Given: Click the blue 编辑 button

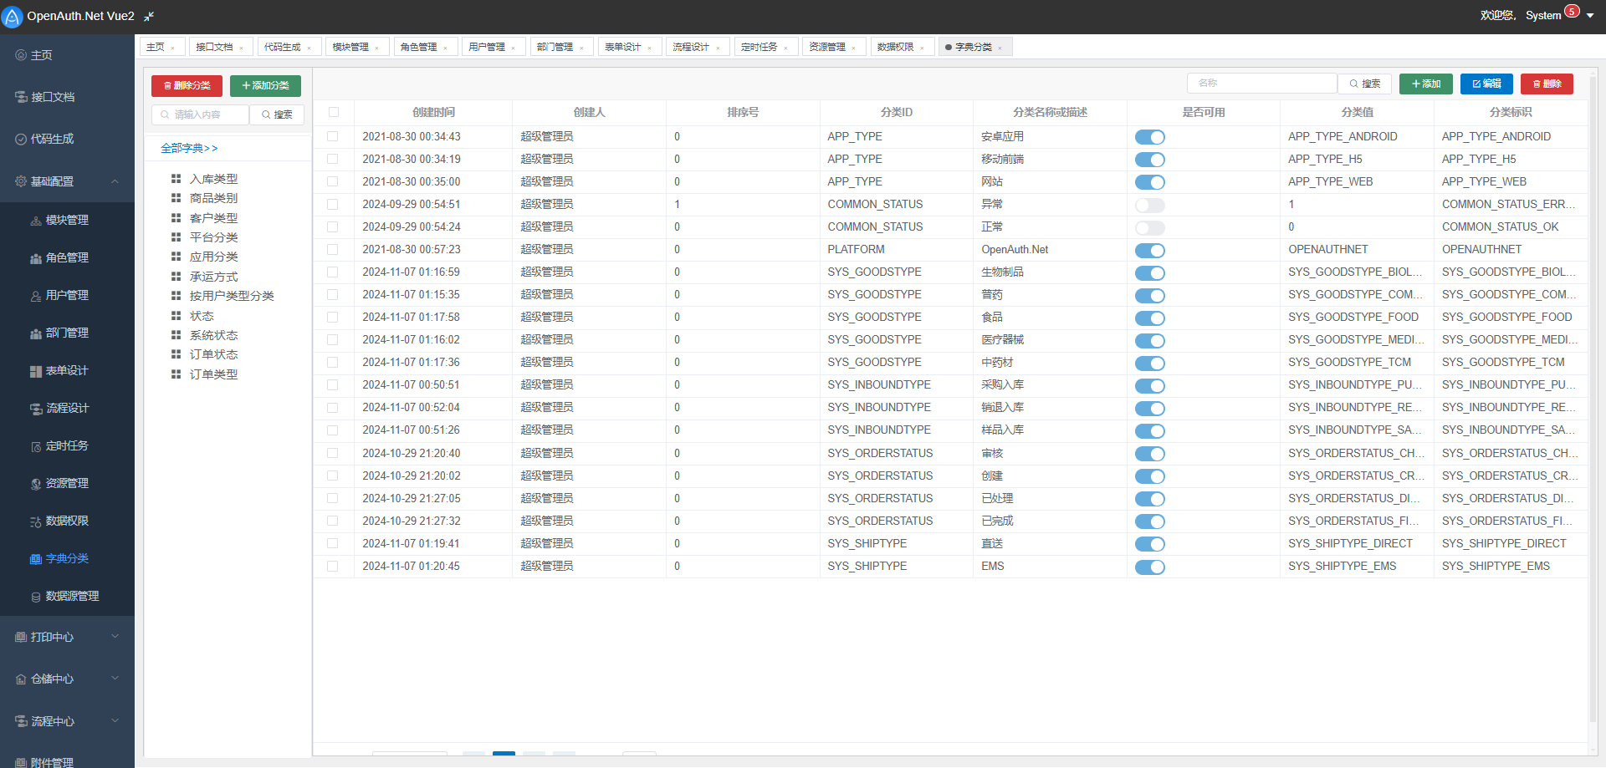Looking at the screenshot, I should 1486,84.
